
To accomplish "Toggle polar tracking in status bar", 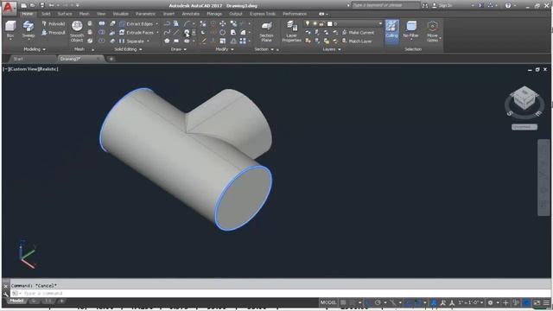I will (x=378, y=302).
